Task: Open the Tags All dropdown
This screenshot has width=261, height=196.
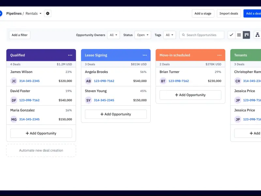Action: 169,35
